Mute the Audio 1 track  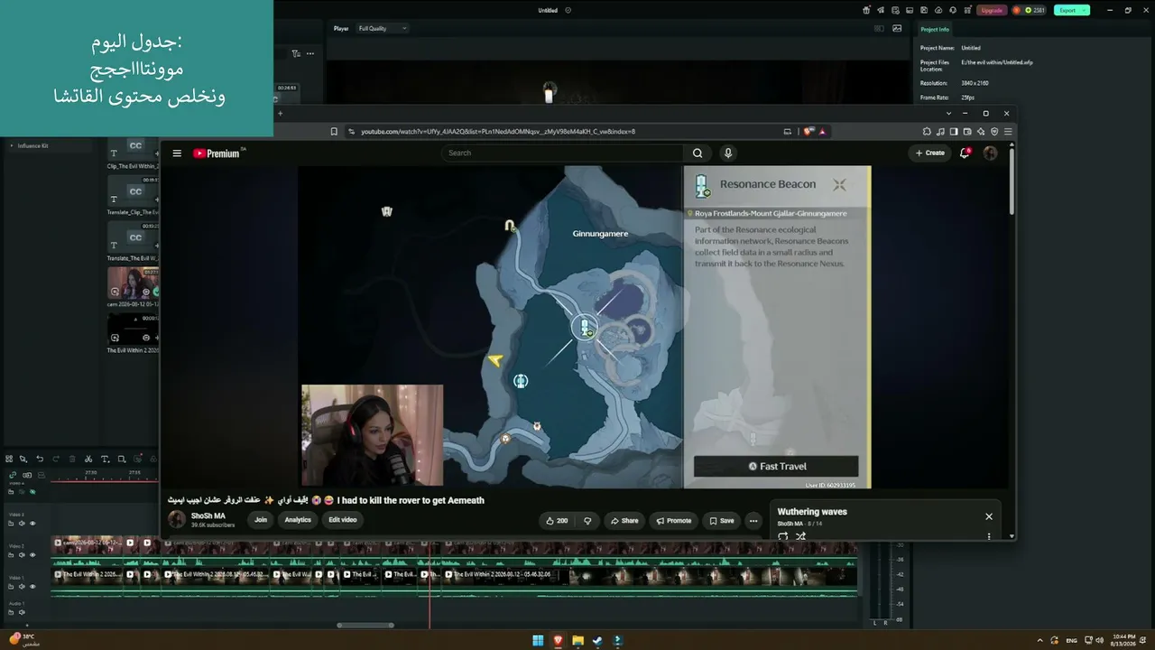pyautogui.click(x=23, y=612)
